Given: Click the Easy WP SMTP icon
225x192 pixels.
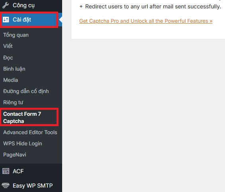Looking at the screenshot, I should (6, 185).
